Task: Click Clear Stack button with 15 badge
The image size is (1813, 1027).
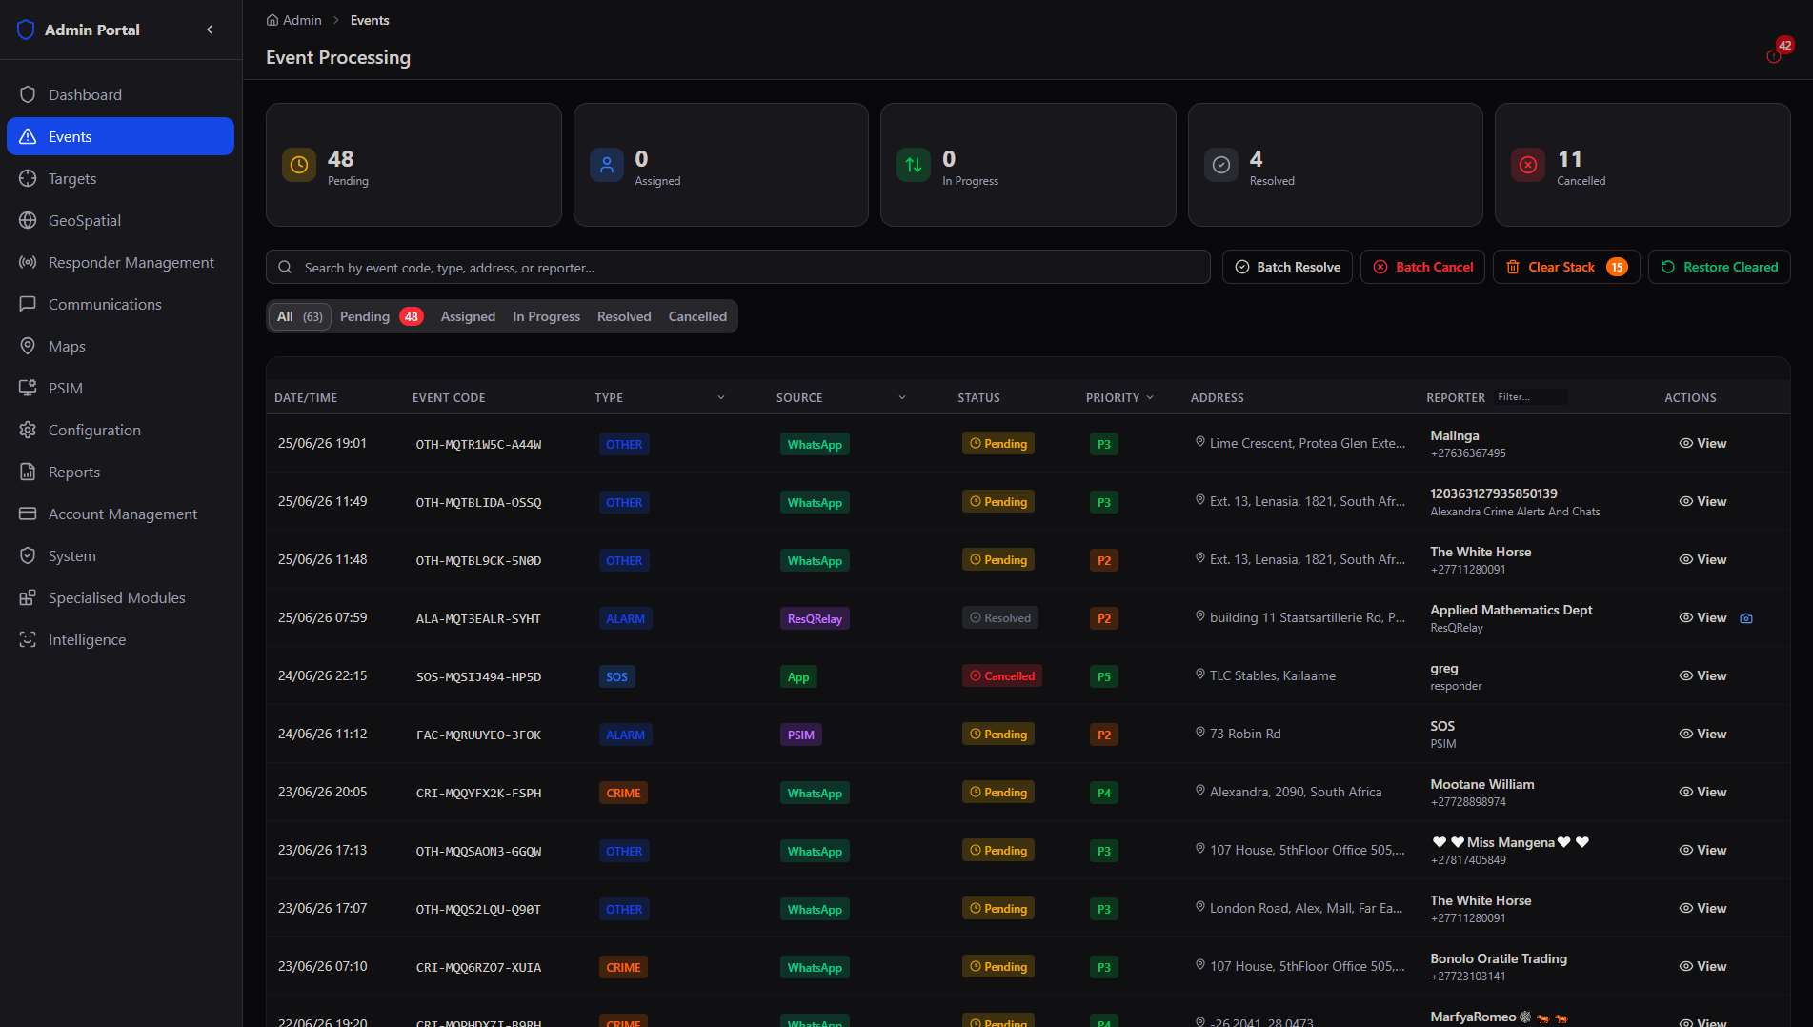Action: coord(1566,267)
